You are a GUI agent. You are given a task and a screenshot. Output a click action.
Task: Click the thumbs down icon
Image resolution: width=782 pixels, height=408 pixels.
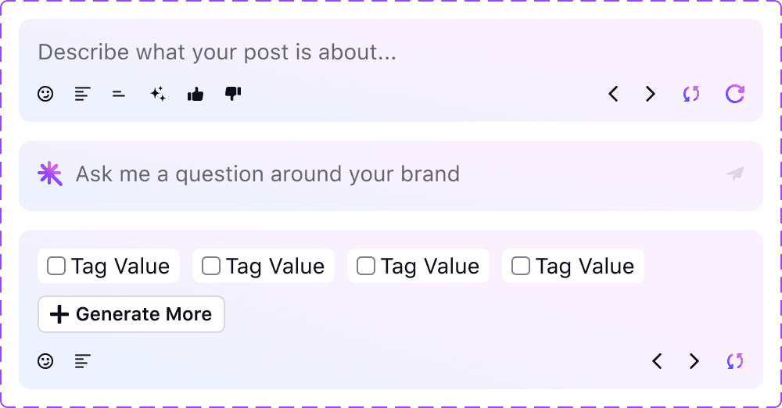(233, 94)
